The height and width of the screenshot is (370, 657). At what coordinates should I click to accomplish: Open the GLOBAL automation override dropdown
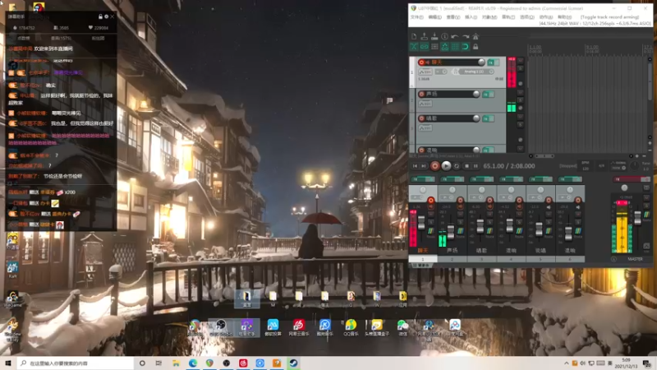tap(618, 166)
